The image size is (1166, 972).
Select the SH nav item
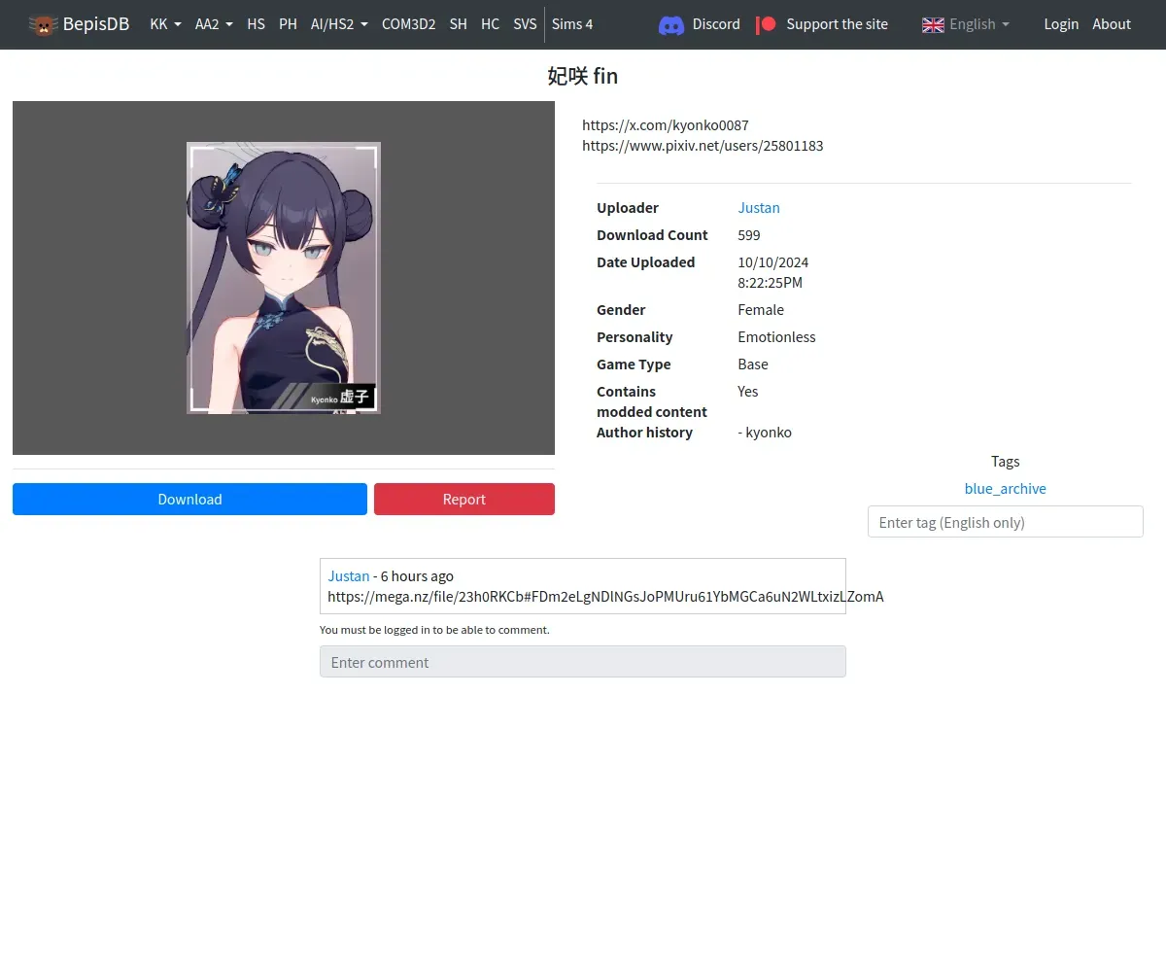click(459, 24)
